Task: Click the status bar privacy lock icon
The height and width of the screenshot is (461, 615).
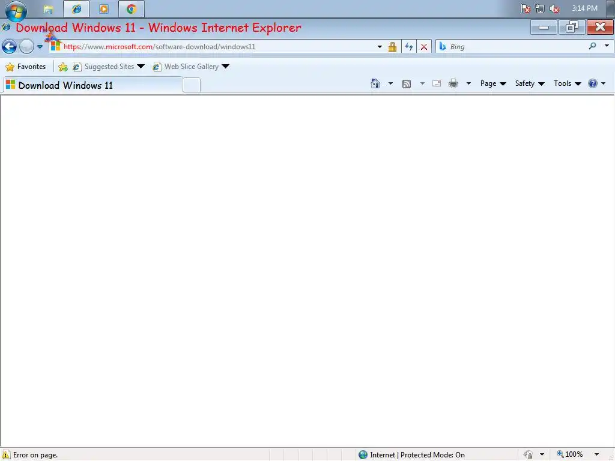Action: coord(529,455)
